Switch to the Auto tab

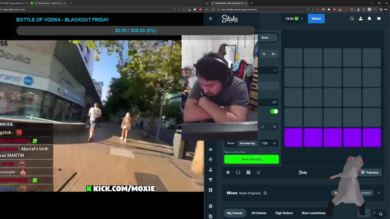click(265, 37)
